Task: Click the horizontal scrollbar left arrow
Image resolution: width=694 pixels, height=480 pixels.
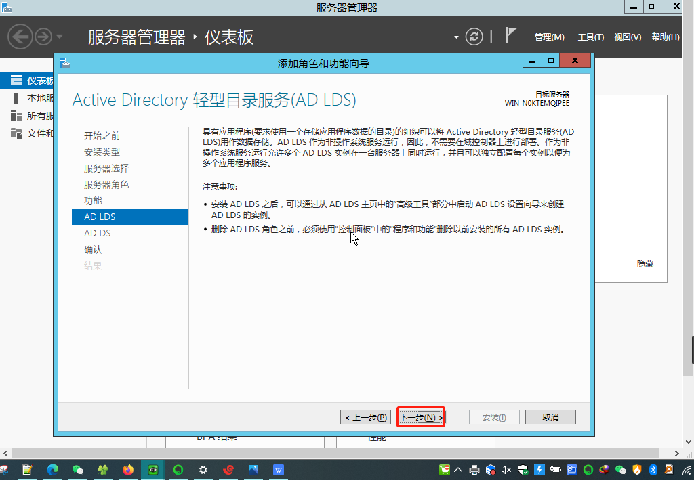Action: coord(5,453)
